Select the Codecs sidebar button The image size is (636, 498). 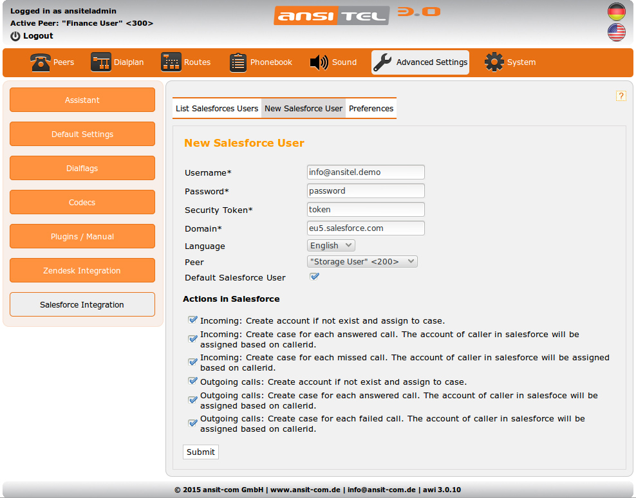pos(82,203)
